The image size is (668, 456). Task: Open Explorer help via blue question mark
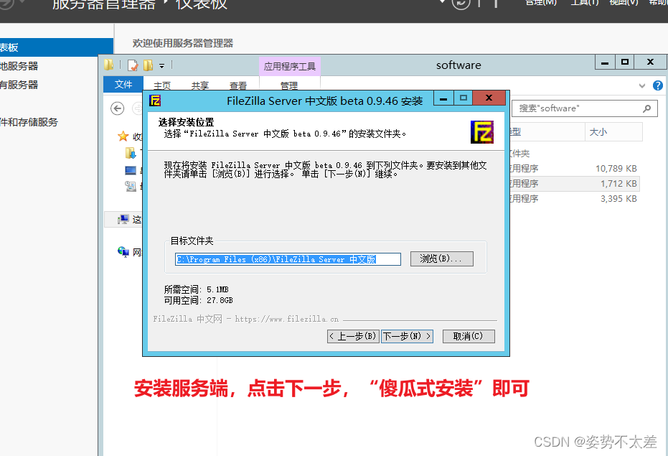tap(658, 85)
